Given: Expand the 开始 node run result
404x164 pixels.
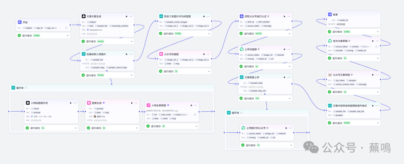Looking at the screenshot, I should pyautogui.click(x=67, y=35).
